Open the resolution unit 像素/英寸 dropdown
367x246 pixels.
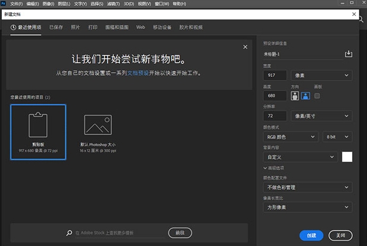(322, 116)
